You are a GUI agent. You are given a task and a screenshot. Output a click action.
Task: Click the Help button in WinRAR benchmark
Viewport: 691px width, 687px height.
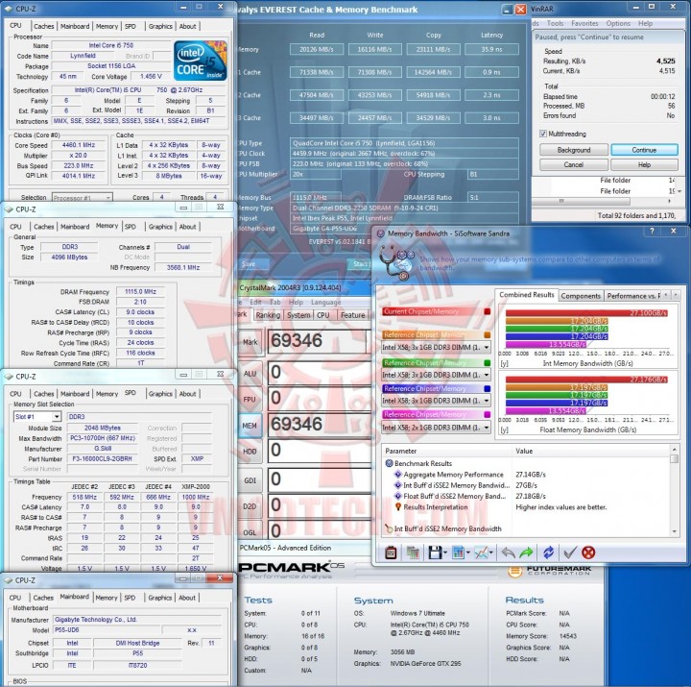point(644,164)
